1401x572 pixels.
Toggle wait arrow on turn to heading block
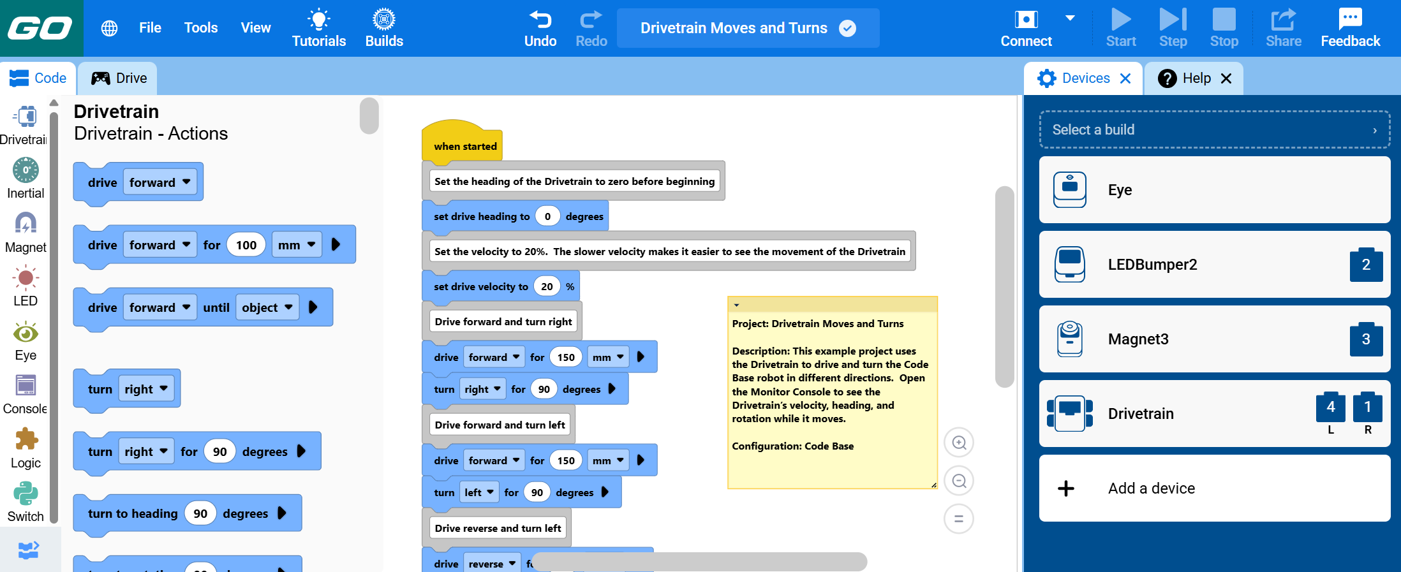point(282,513)
